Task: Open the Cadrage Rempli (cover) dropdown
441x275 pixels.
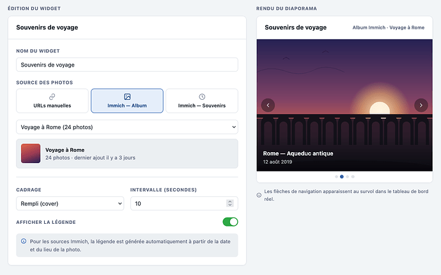Action: pos(70,203)
